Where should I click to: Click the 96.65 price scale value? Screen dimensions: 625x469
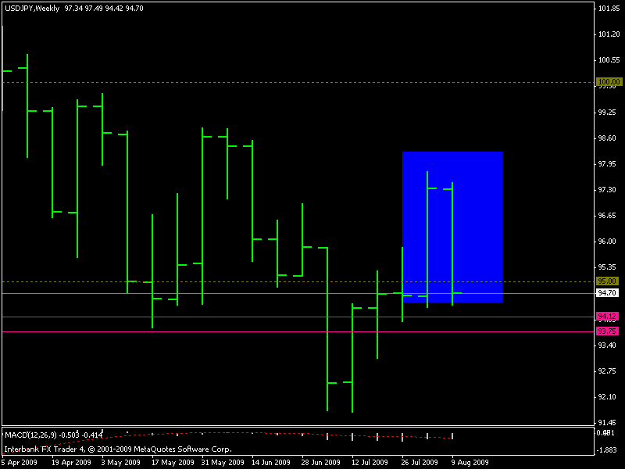tap(608, 216)
